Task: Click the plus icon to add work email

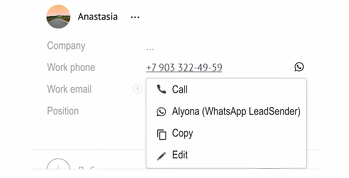Action: (x=138, y=89)
